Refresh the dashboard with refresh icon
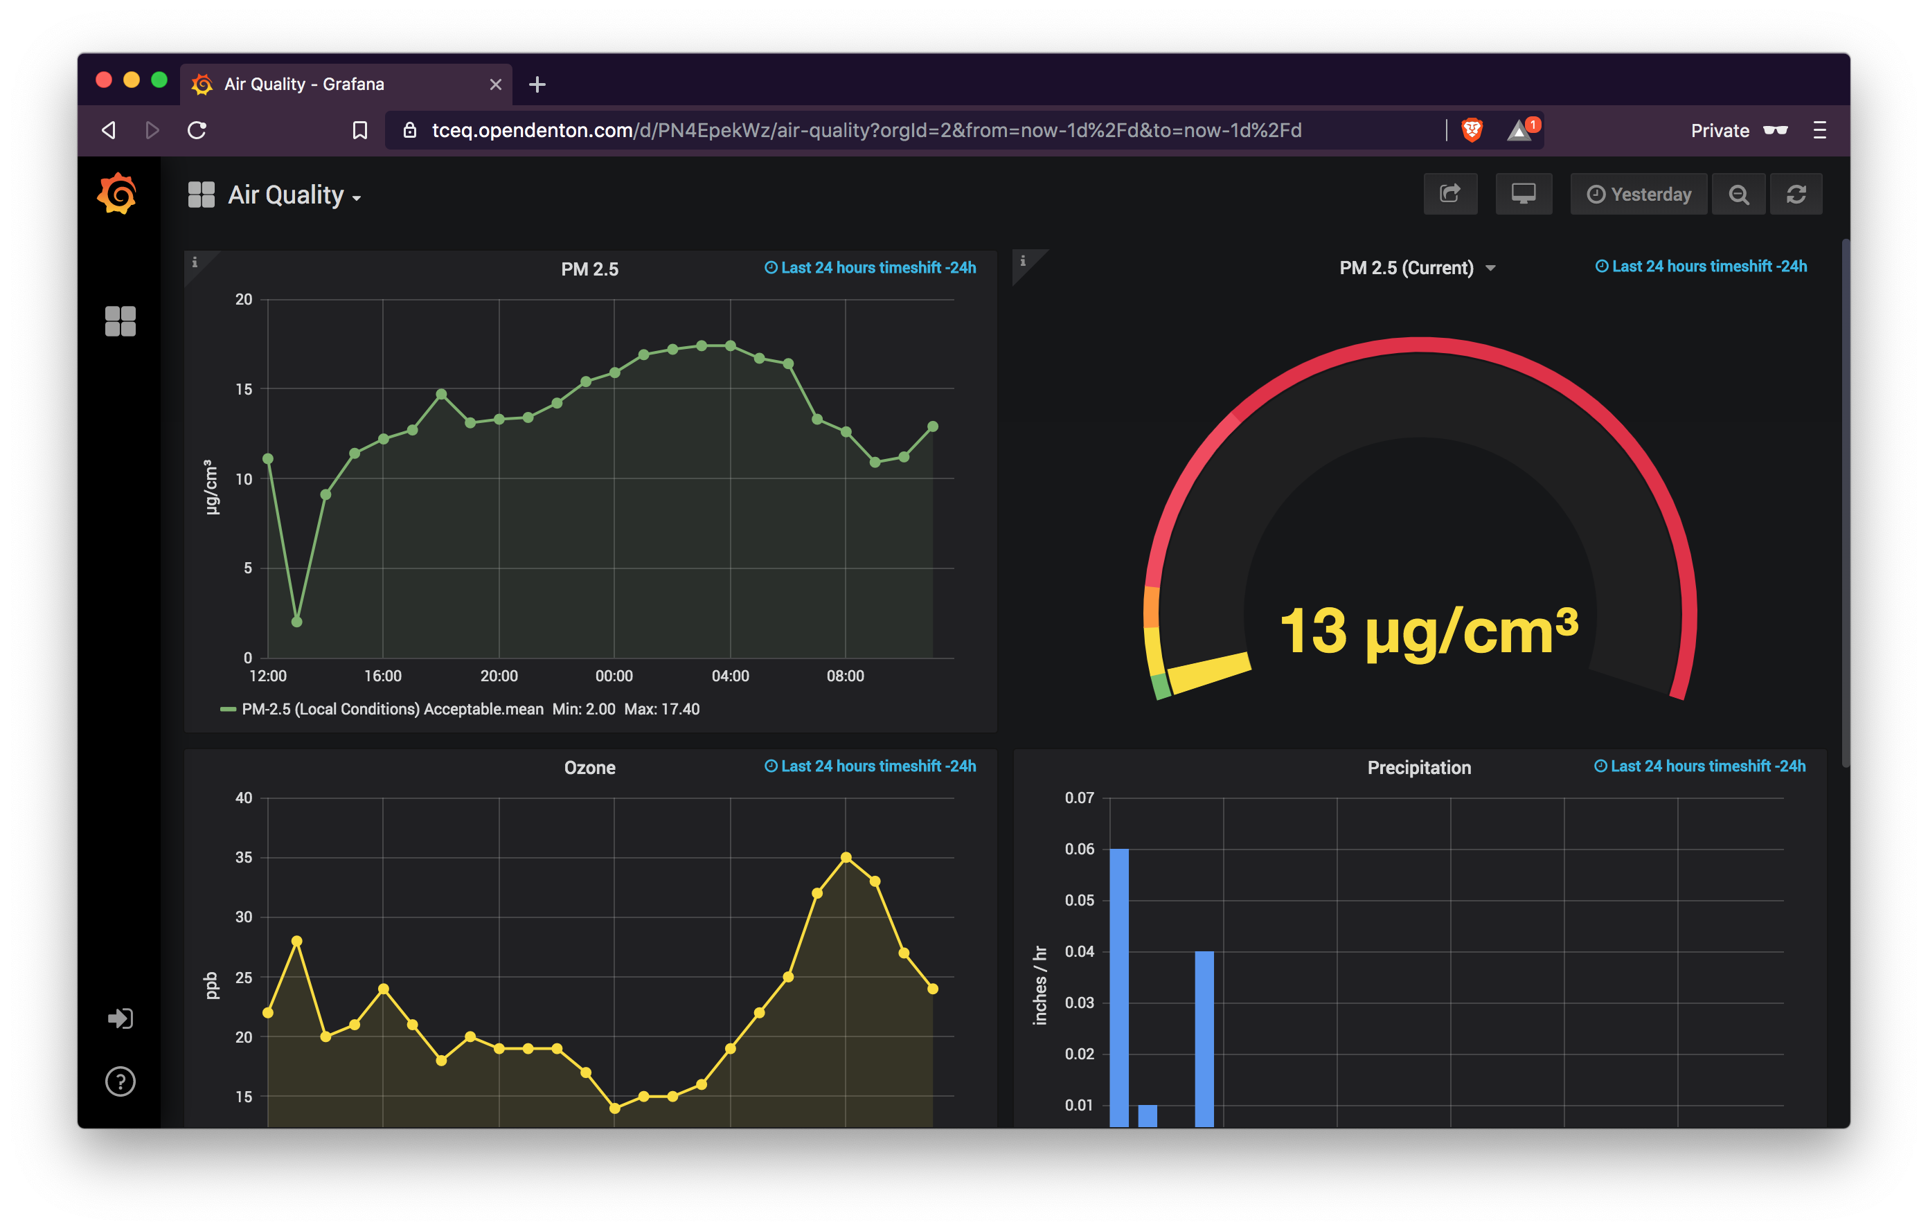The width and height of the screenshot is (1928, 1231). tap(1796, 195)
